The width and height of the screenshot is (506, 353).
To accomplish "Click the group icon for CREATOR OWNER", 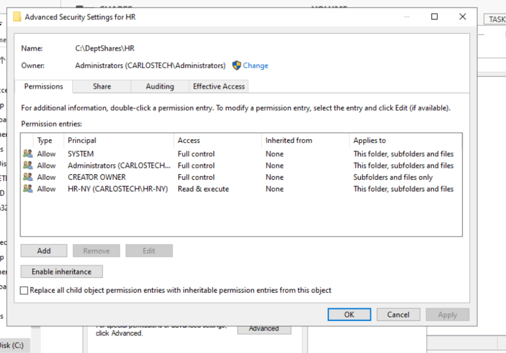I will [x=28, y=177].
